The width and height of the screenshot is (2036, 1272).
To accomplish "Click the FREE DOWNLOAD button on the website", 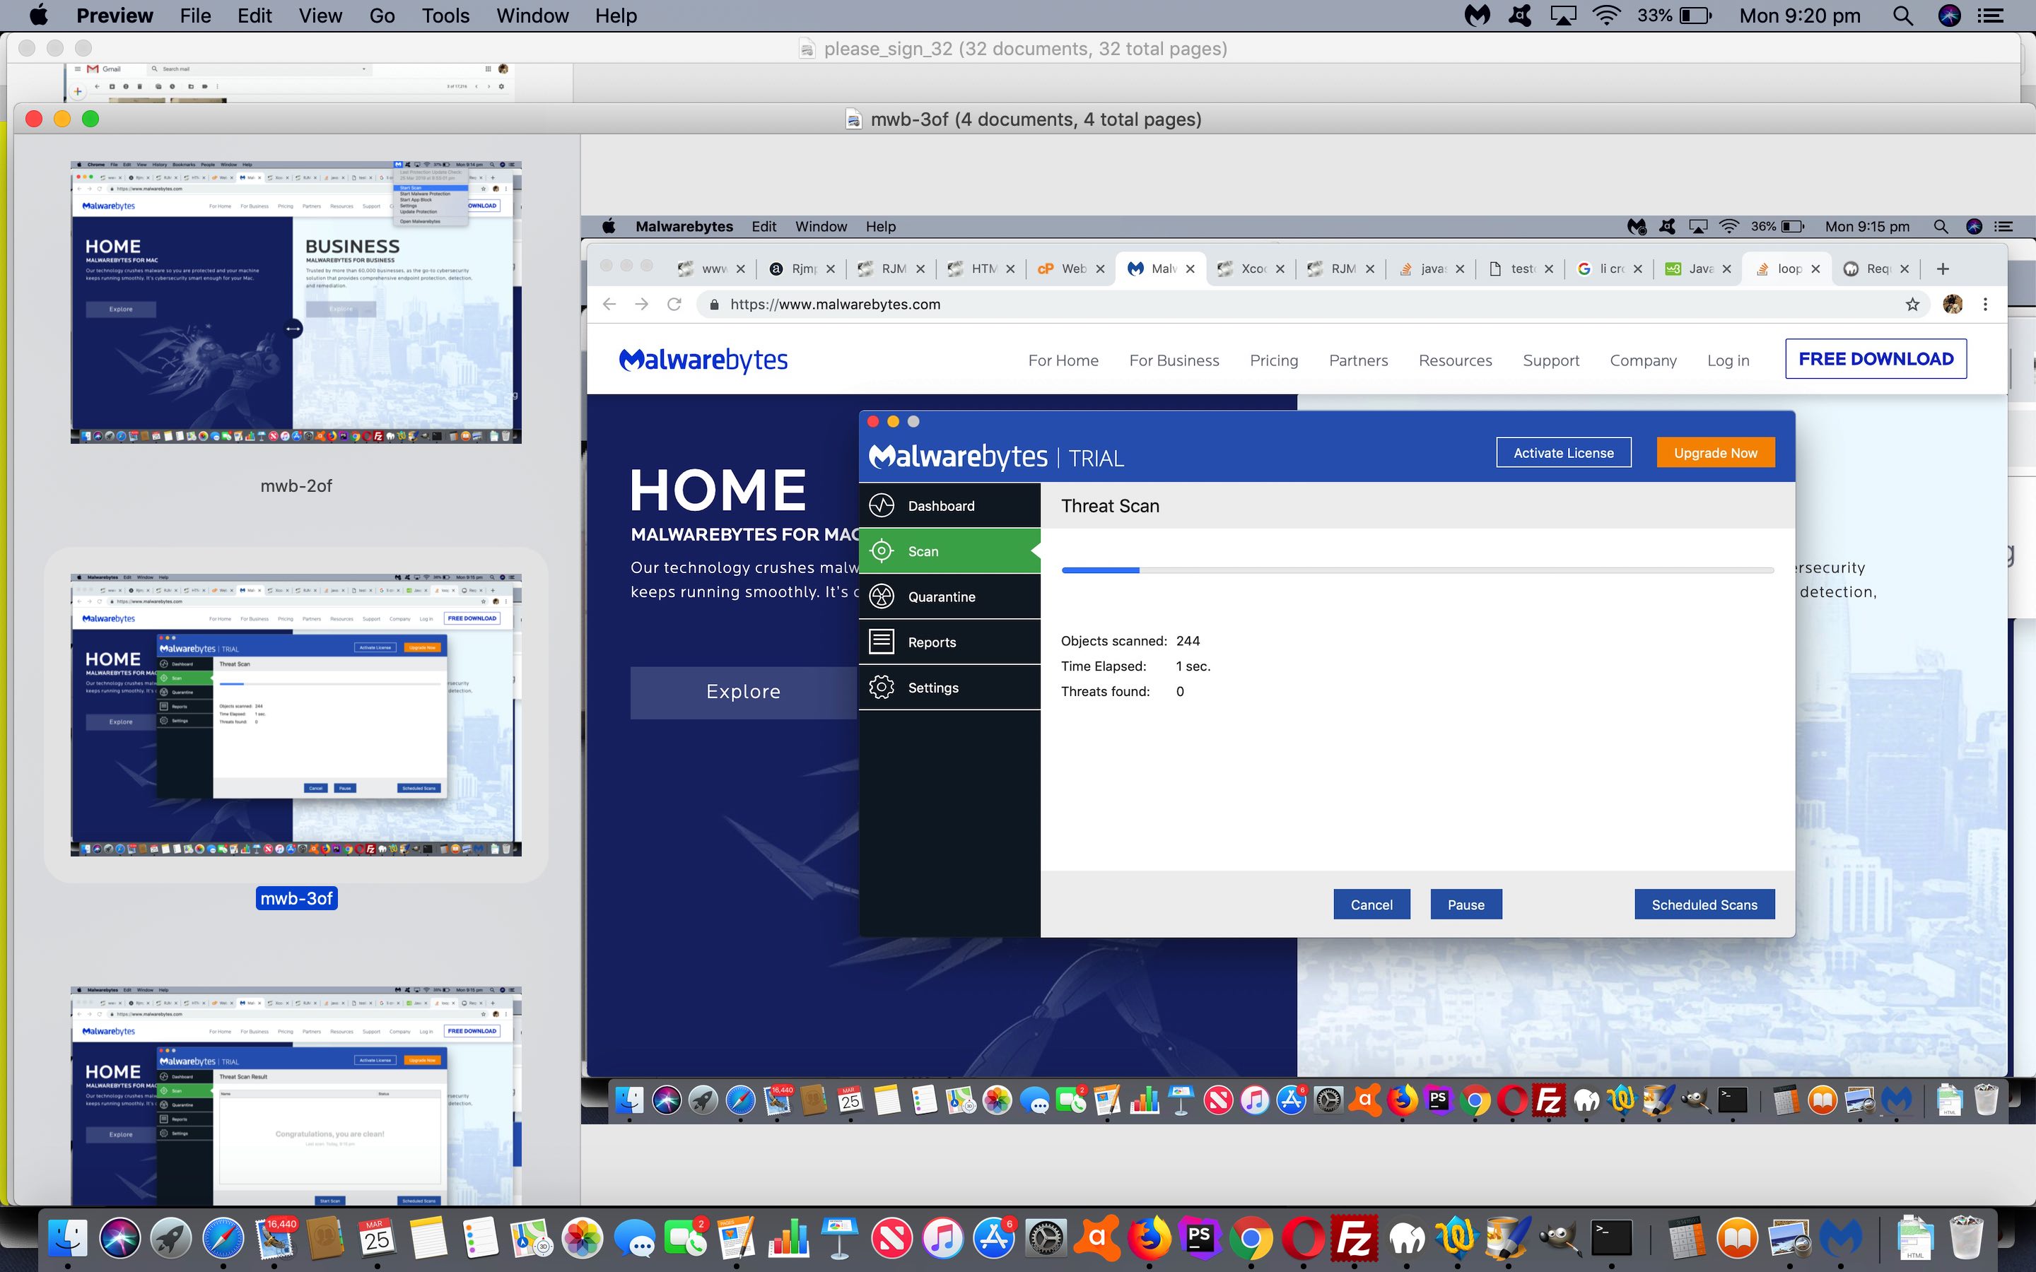I will pos(1876,359).
